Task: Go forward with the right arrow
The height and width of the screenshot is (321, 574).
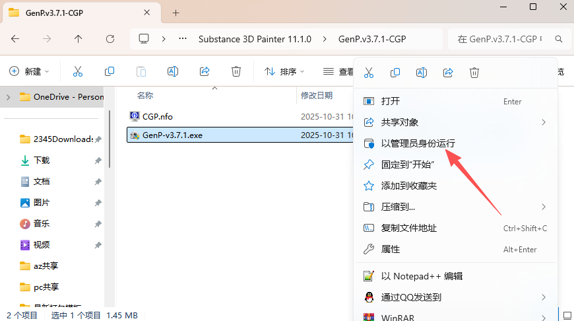Action: point(46,39)
